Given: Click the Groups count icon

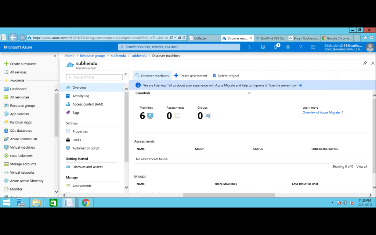Looking at the screenshot, I should pos(208,116).
